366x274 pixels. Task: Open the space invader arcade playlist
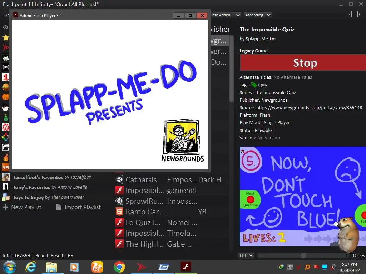5,57
